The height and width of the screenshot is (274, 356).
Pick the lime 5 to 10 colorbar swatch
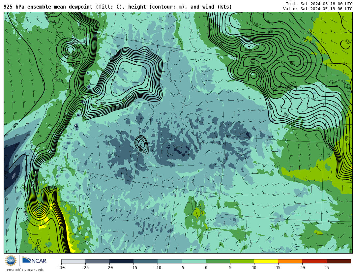tap(242, 261)
